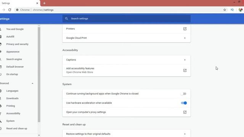Go to Autofill settings
The height and width of the screenshot is (137, 244).
[x=10, y=37]
